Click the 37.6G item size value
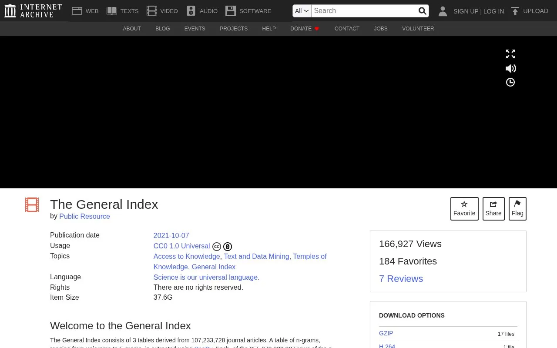 [x=163, y=298]
